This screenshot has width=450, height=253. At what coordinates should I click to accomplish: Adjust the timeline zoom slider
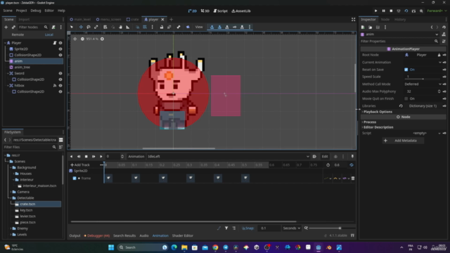click(332, 228)
